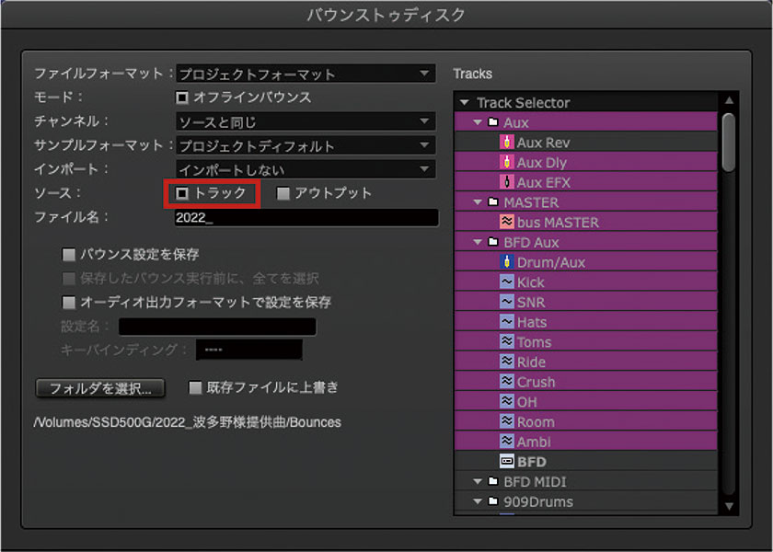Screen dimensions: 773x552
Task: Click the Crush stereo track icon
Action: [507, 382]
